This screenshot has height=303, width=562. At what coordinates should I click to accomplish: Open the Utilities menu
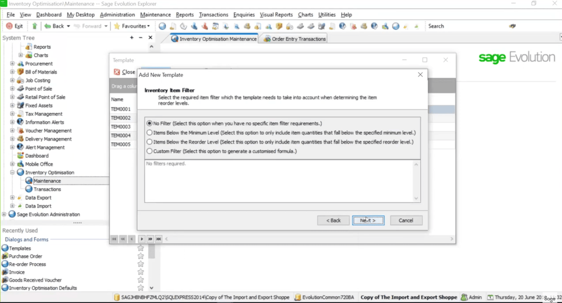tap(327, 15)
